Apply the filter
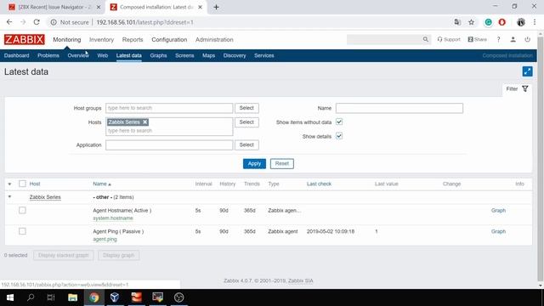 pyautogui.click(x=254, y=163)
